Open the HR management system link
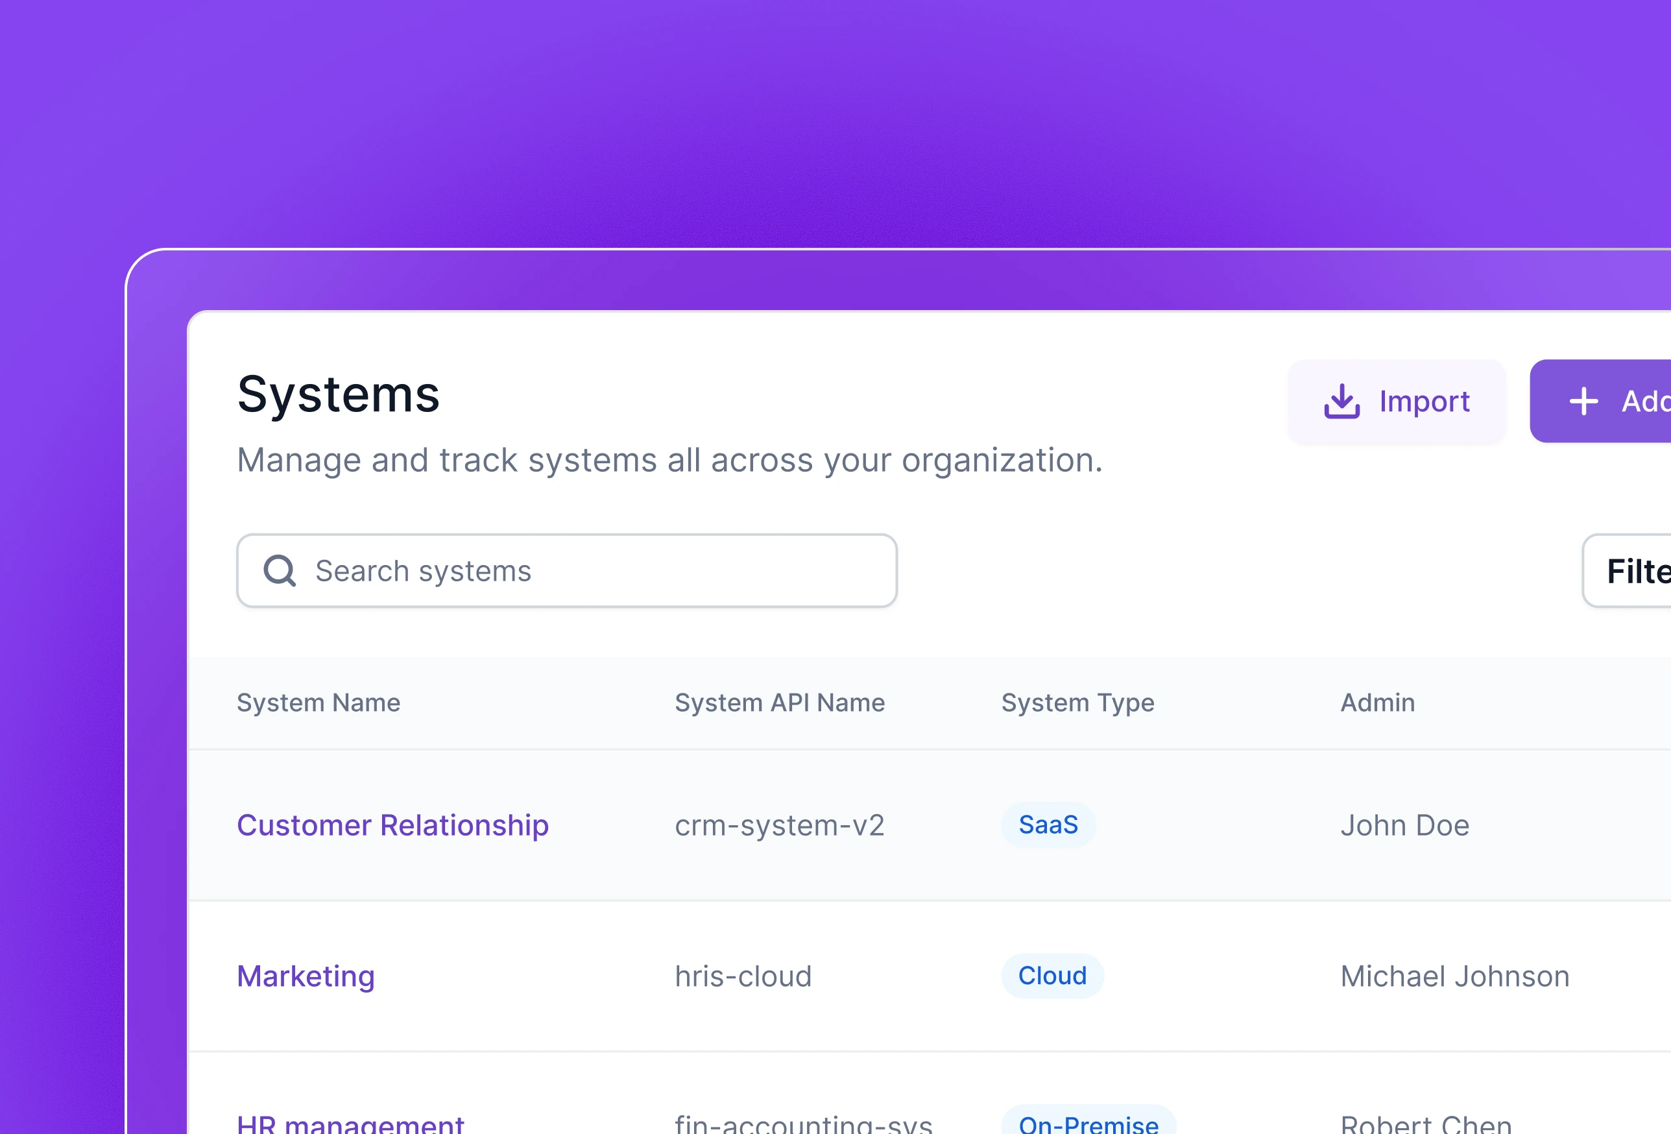Screen dimensions: 1671x1134 tap(350, 1124)
